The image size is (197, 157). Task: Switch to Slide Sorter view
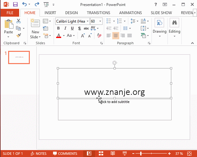(101, 154)
